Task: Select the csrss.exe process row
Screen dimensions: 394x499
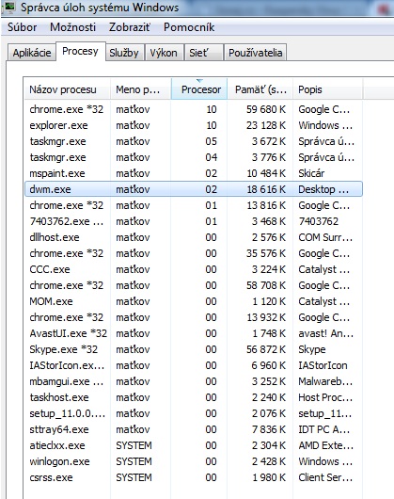Action: [194, 477]
